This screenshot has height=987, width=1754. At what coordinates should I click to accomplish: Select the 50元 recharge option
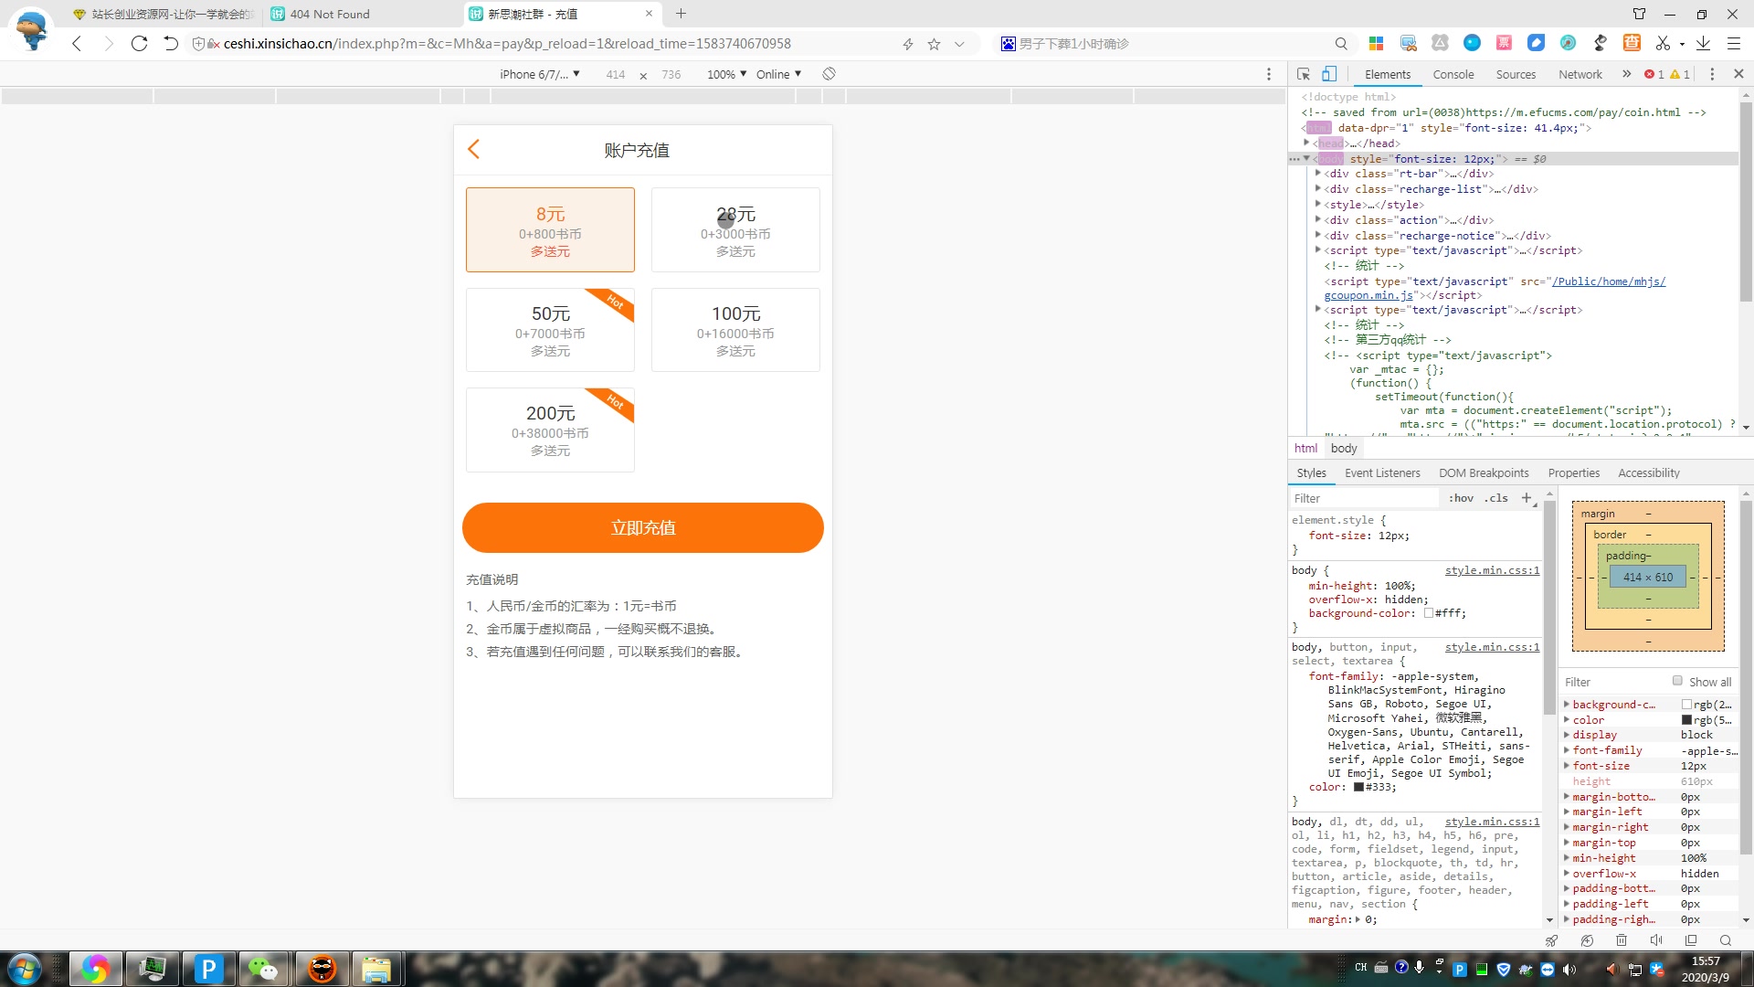550,330
